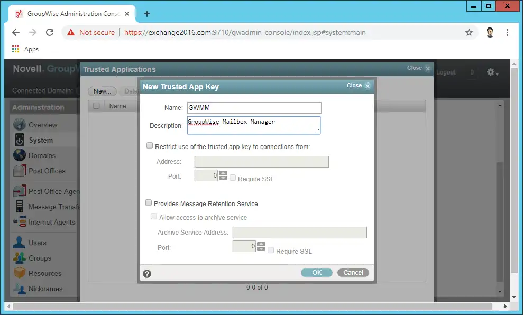The height and width of the screenshot is (315, 523).
Task: Click the Groups icon in sidebar
Action: (20, 258)
